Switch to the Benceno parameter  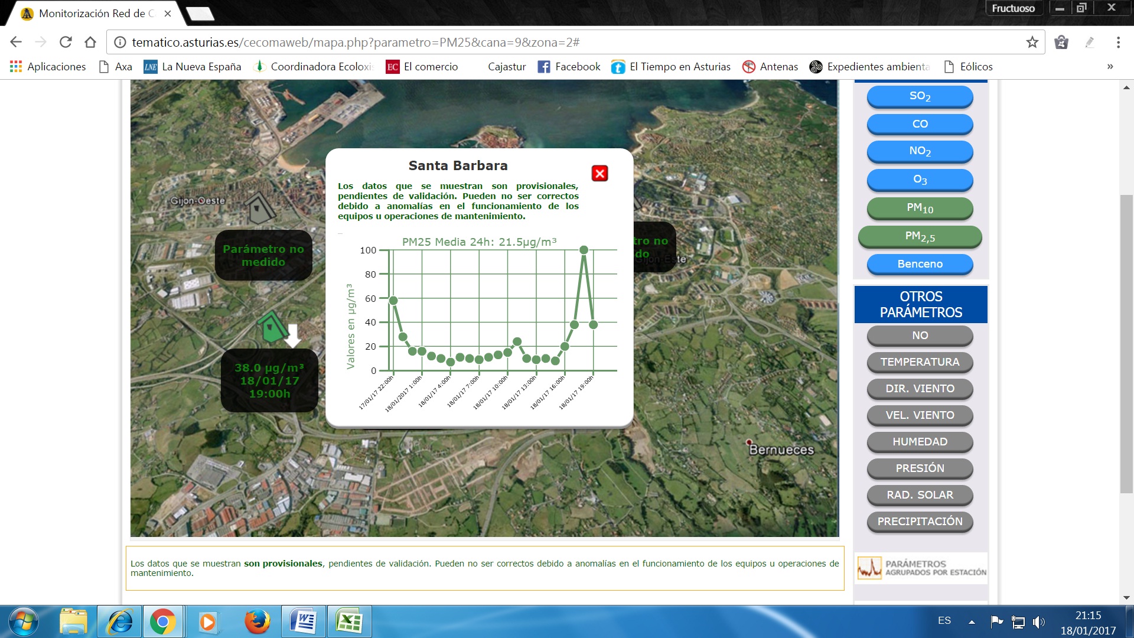(x=920, y=264)
